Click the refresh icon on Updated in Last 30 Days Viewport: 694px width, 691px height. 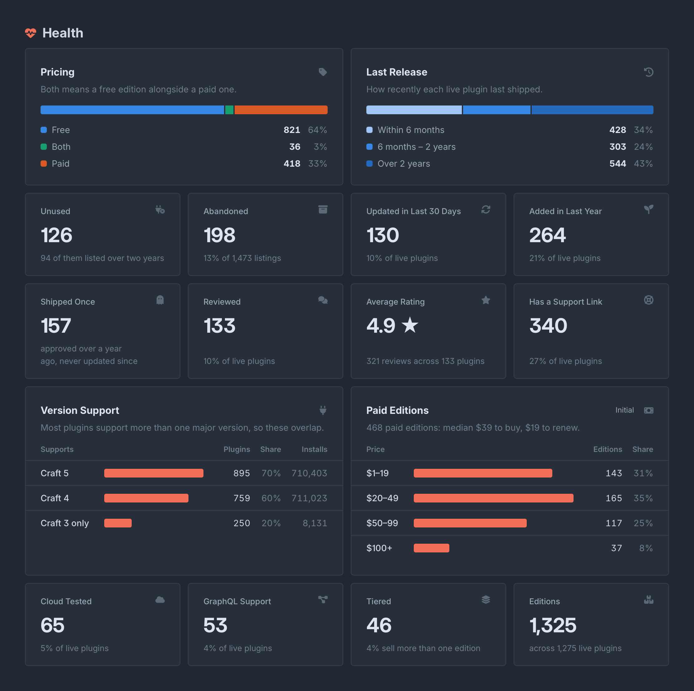tap(486, 209)
